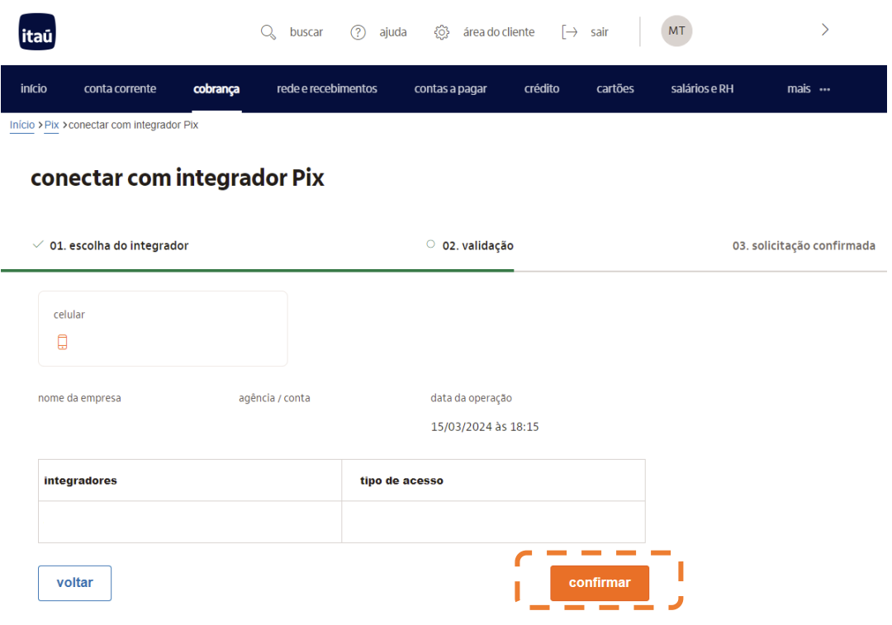Click the checkmark beside escolha do integrador
892x625 pixels.
(x=38, y=244)
